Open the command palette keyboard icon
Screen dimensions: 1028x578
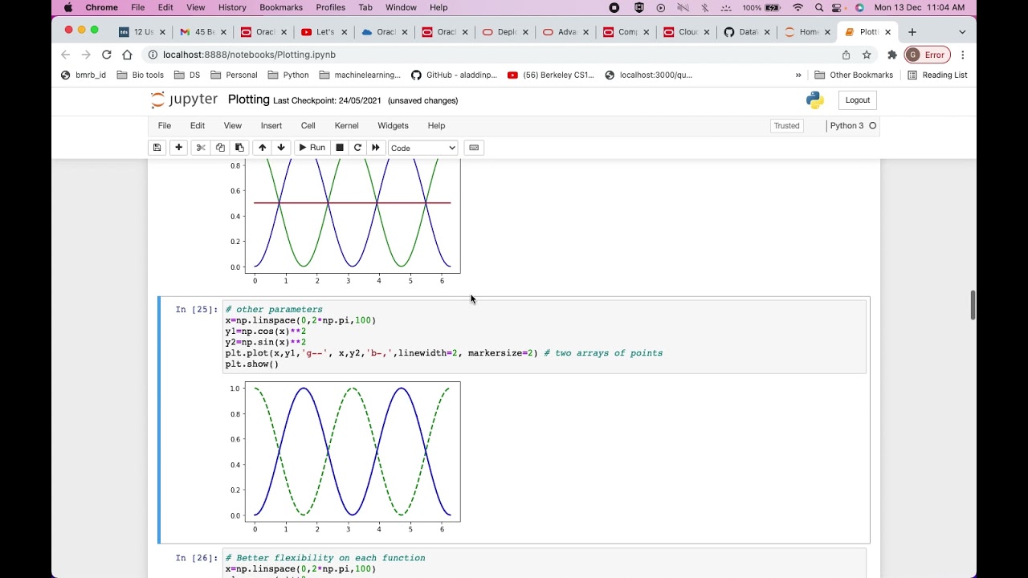[474, 148]
